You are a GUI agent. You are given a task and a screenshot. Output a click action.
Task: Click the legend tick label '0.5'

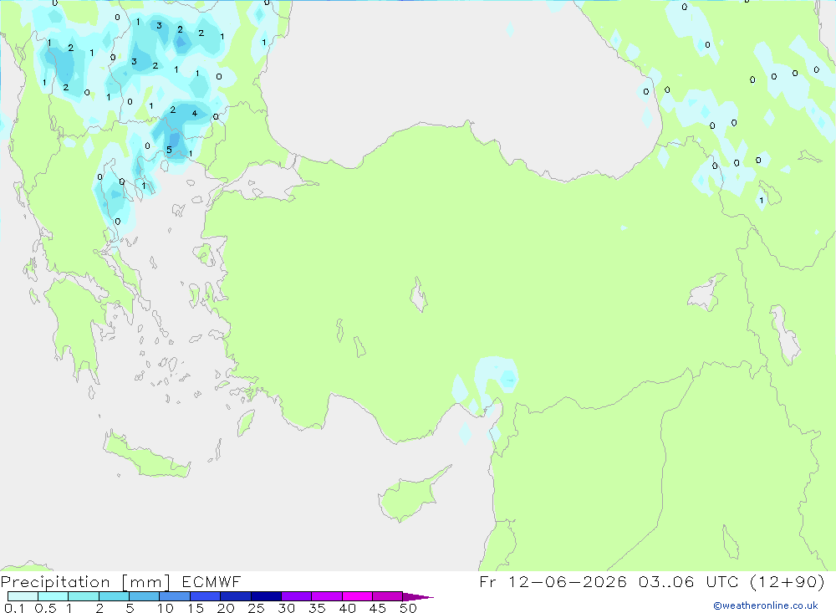point(45,608)
